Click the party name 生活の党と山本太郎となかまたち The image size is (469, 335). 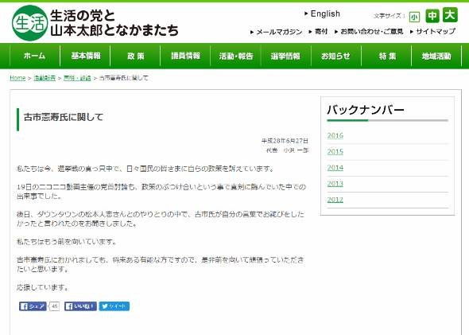[x=114, y=23]
